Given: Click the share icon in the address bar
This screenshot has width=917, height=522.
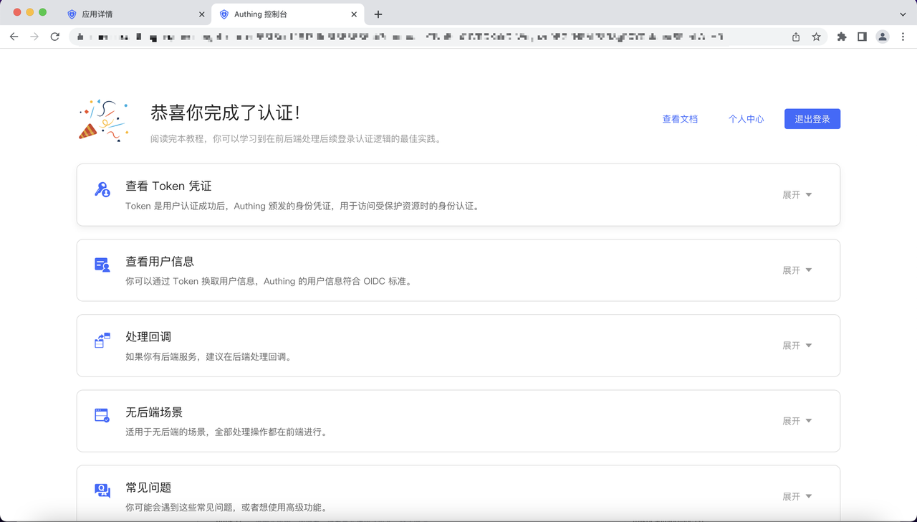Looking at the screenshot, I should [795, 37].
